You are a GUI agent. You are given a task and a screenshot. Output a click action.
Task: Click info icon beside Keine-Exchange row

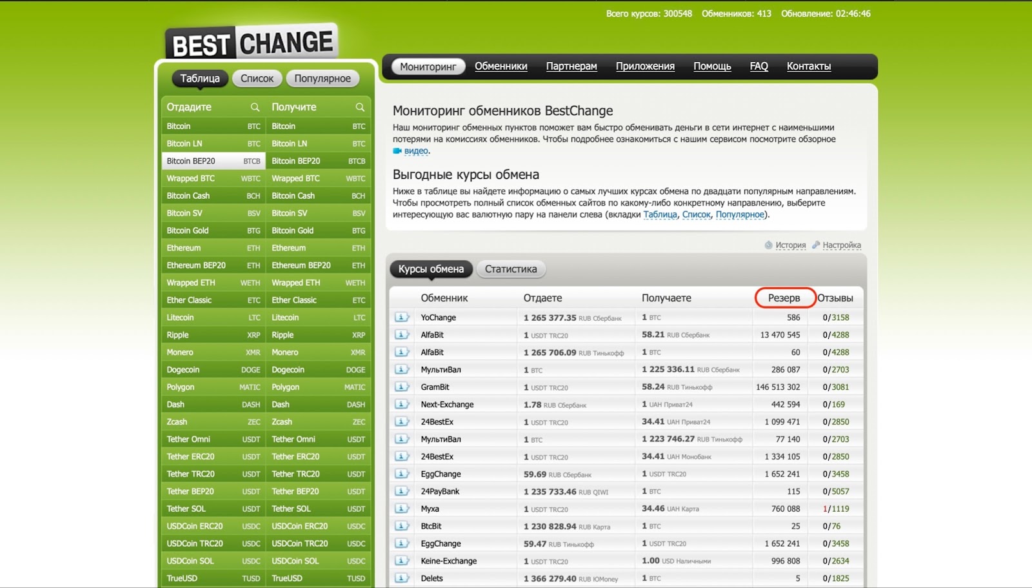click(x=402, y=561)
